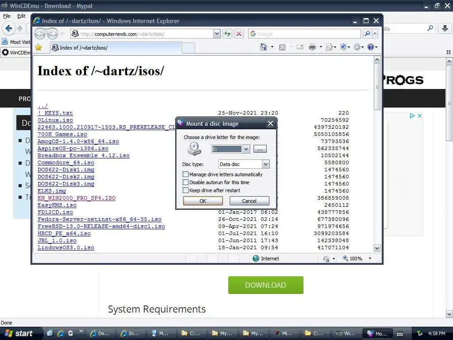Open the parent directory ../ link
Screen dimensions: 453x340
click(x=43, y=106)
